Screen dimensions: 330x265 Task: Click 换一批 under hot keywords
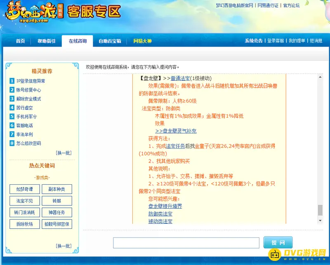(x=64, y=246)
